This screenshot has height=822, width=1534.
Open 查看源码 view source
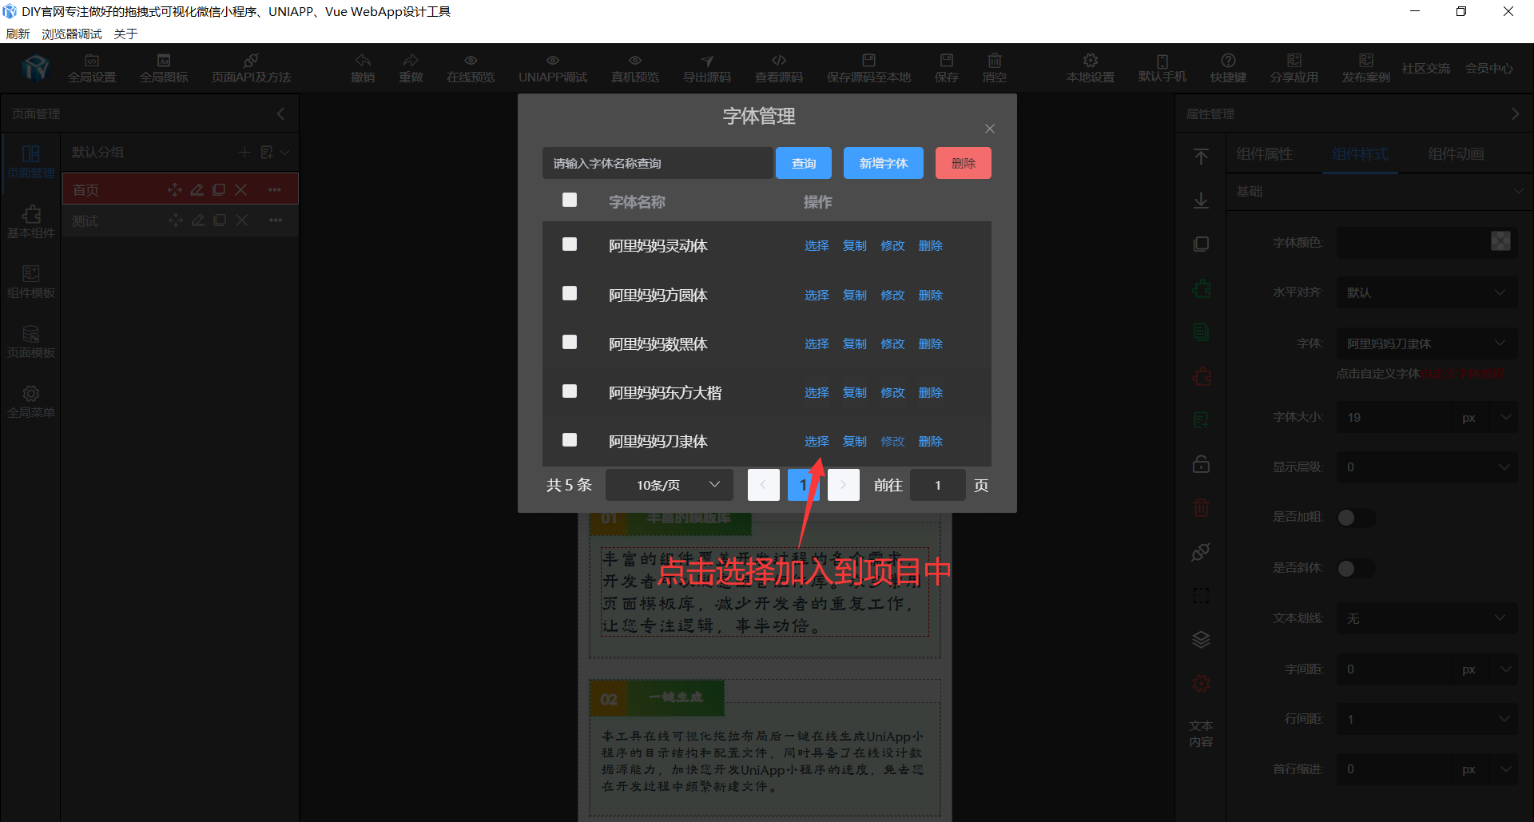click(779, 69)
